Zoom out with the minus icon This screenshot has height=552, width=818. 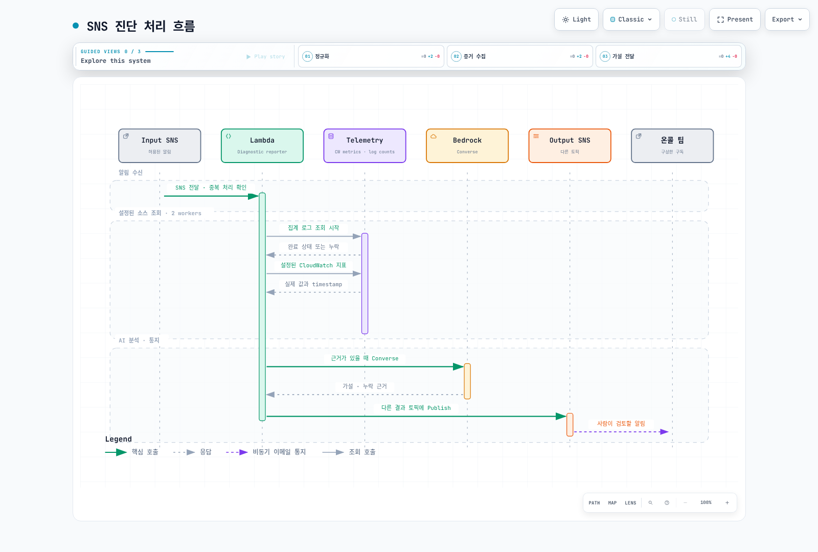(685, 503)
